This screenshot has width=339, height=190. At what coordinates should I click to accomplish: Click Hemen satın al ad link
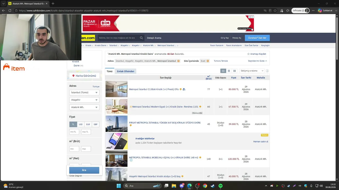(261, 142)
